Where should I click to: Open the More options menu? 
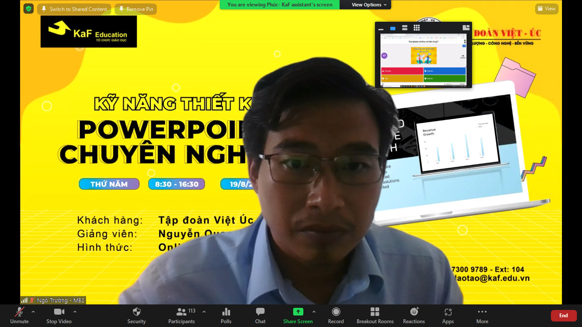pos(482,316)
